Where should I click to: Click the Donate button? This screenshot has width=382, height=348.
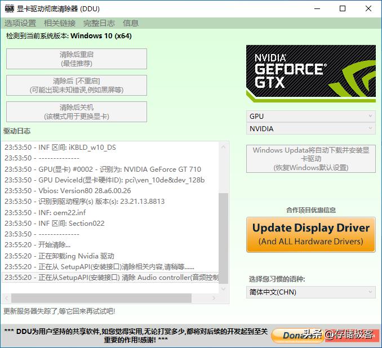[x=297, y=336]
